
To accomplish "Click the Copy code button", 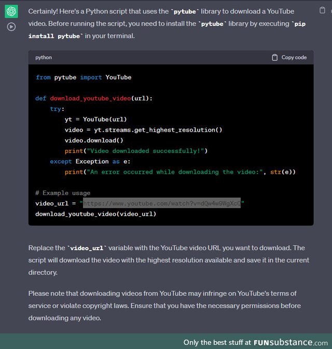I will [289, 57].
